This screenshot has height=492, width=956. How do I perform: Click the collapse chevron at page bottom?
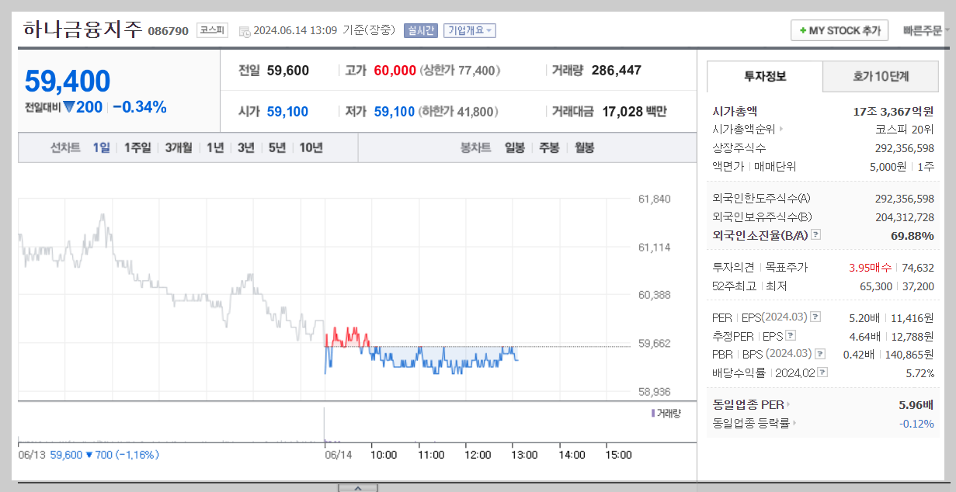357,488
